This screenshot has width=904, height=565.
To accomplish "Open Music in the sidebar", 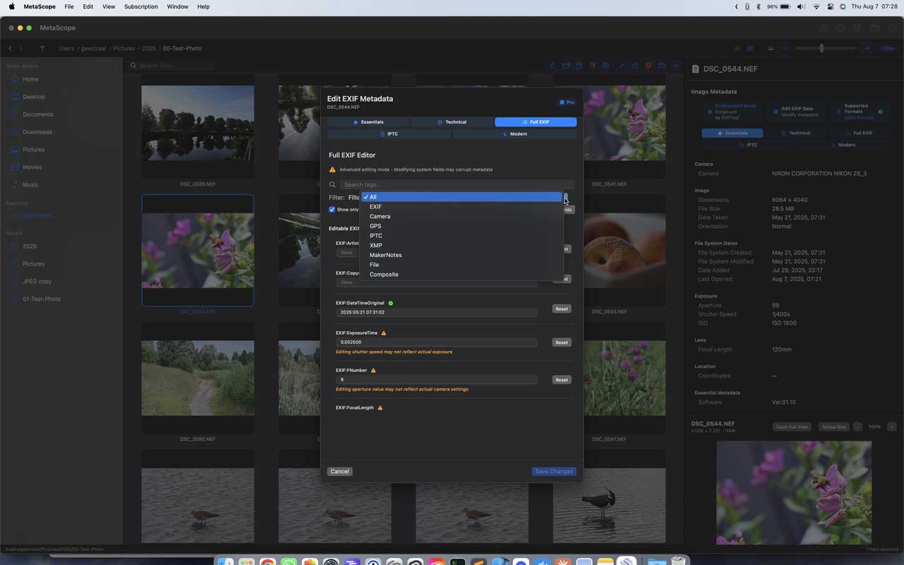I will tap(30, 185).
